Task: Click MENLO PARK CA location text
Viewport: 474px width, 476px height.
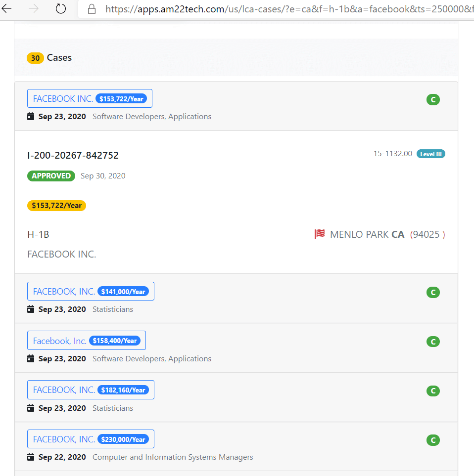Action: 367,234
